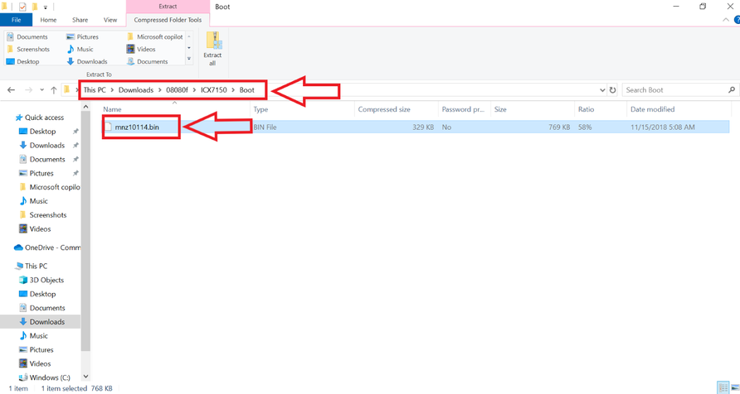
Task: Click the Back navigation arrow
Action: pyautogui.click(x=11, y=90)
